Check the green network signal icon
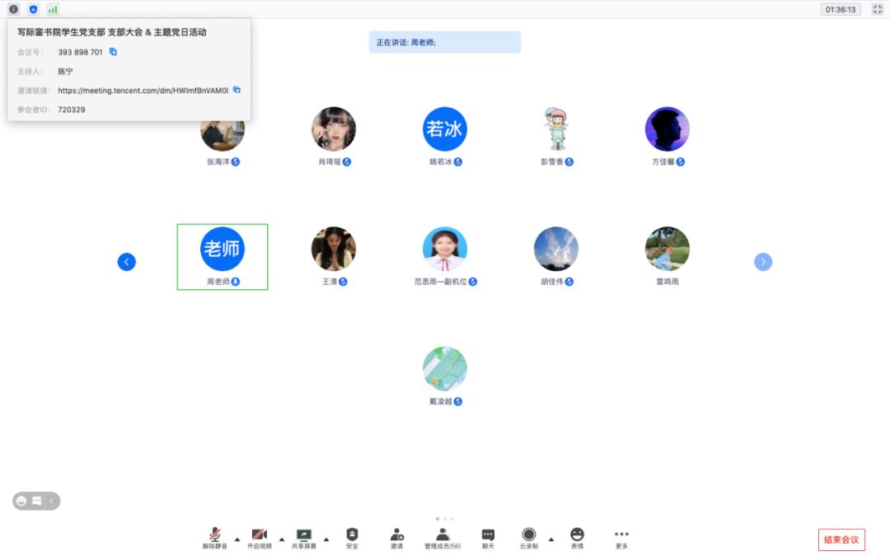Viewport: 890px width, 556px height. [x=53, y=9]
